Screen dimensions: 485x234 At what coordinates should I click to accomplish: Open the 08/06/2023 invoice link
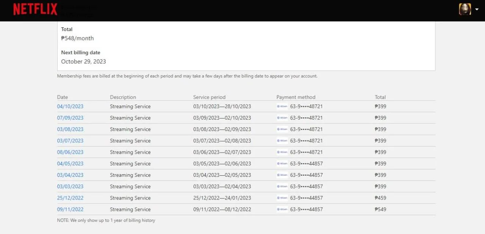tap(70, 152)
